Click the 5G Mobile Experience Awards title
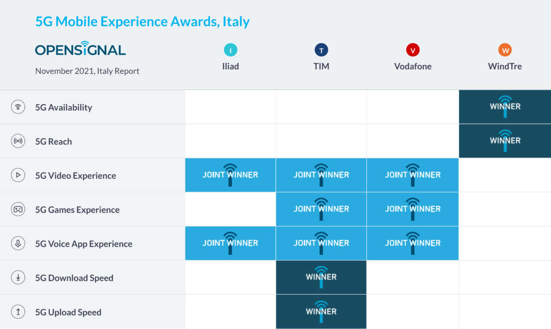Screen dimensions: 551x329 142,22
